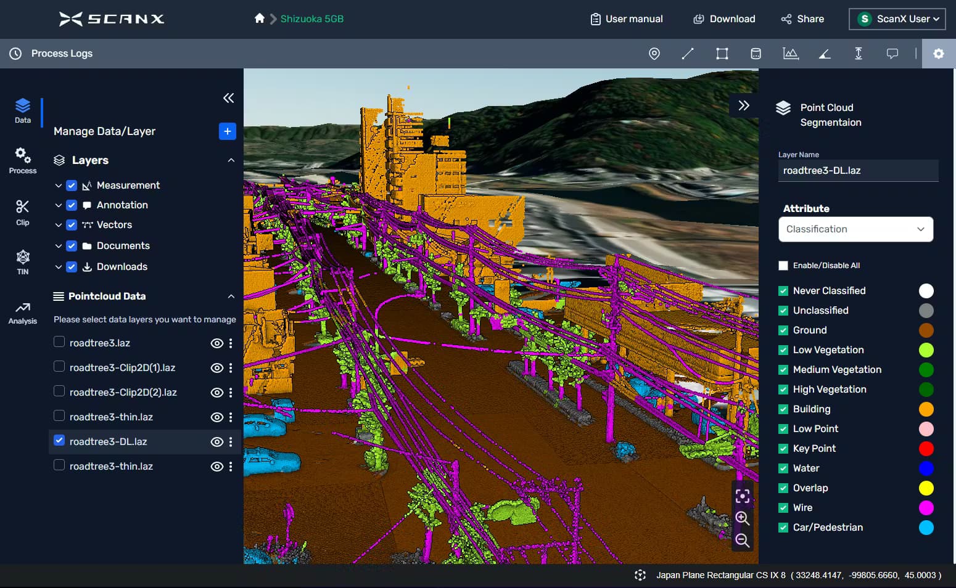The height and width of the screenshot is (588, 956).
Task: Open the Attribute Classification dropdown
Action: click(x=855, y=229)
